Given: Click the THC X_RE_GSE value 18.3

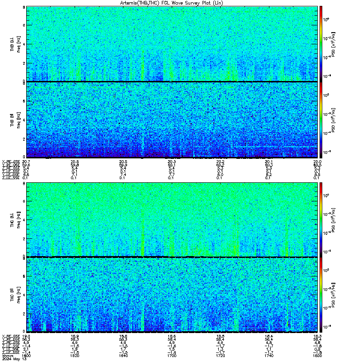Looking at the screenshot, I should (x=317, y=336).
